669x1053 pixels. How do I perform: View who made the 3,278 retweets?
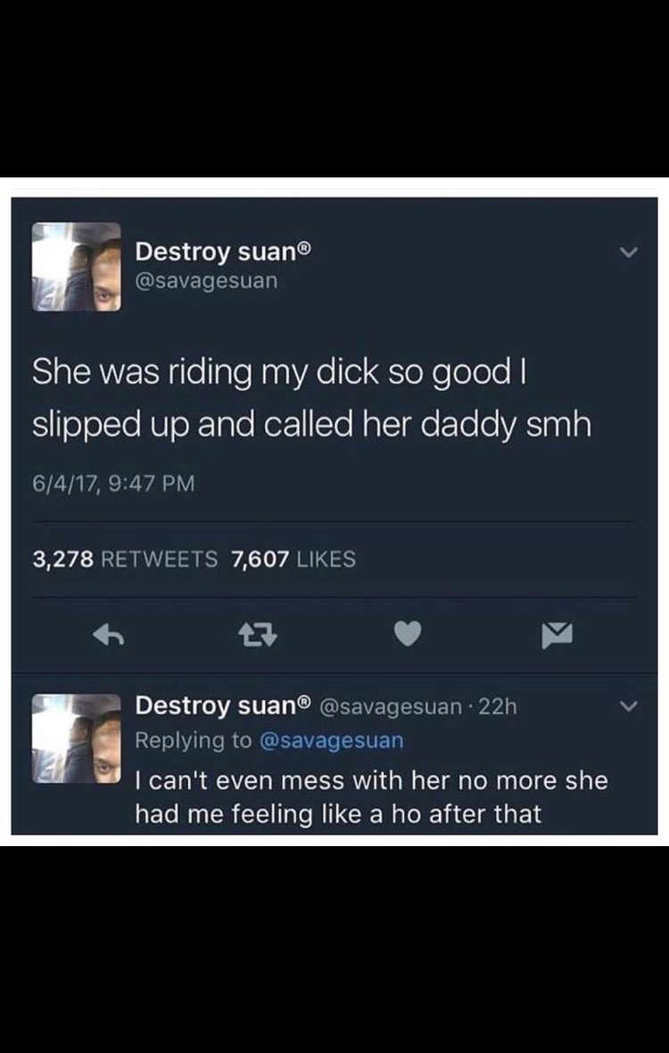126,559
